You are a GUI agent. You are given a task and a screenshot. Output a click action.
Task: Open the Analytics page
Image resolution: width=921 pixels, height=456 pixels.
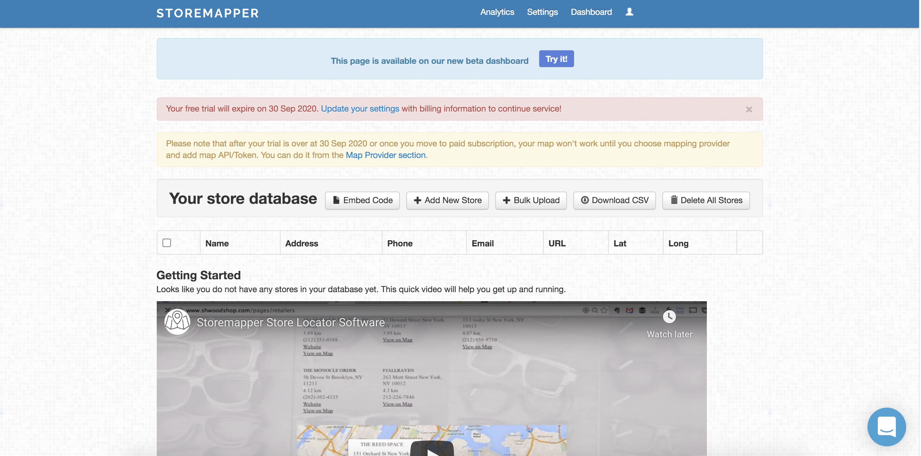pyautogui.click(x=497, y=12)
